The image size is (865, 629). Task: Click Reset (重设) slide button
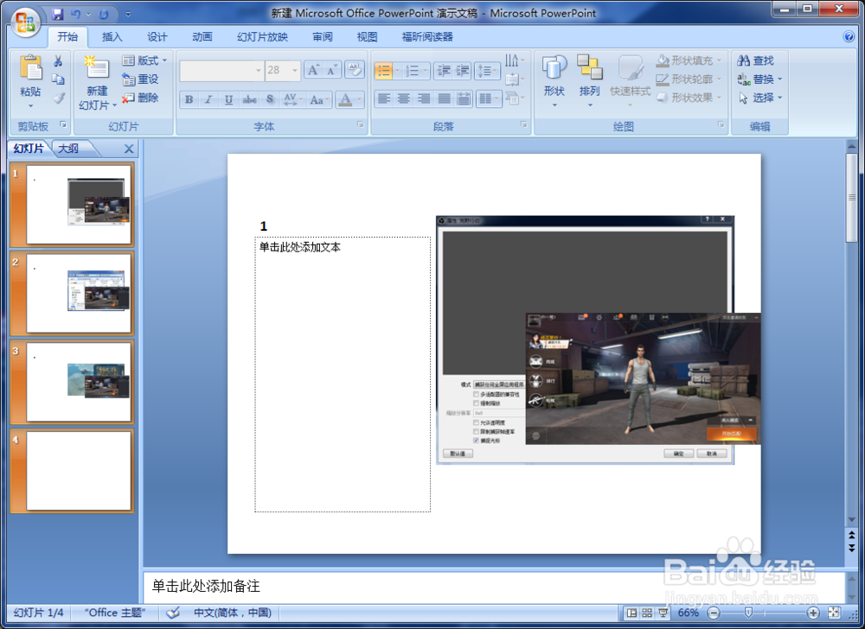click(x=140, y=79)
